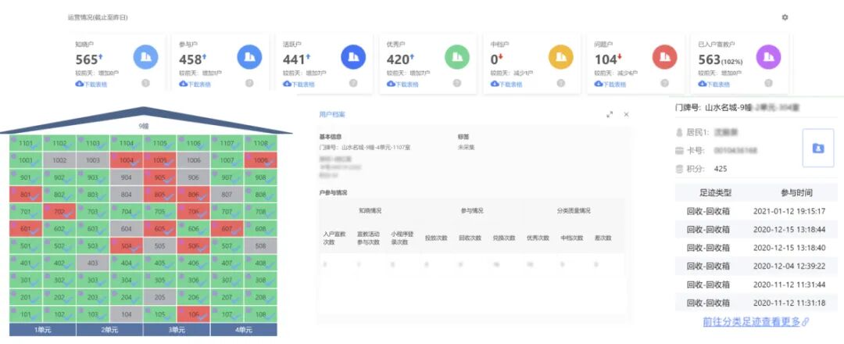Click the 分类质量情况 table group header
The width and height of the screenshot is (844, 344).
point(574,211)
